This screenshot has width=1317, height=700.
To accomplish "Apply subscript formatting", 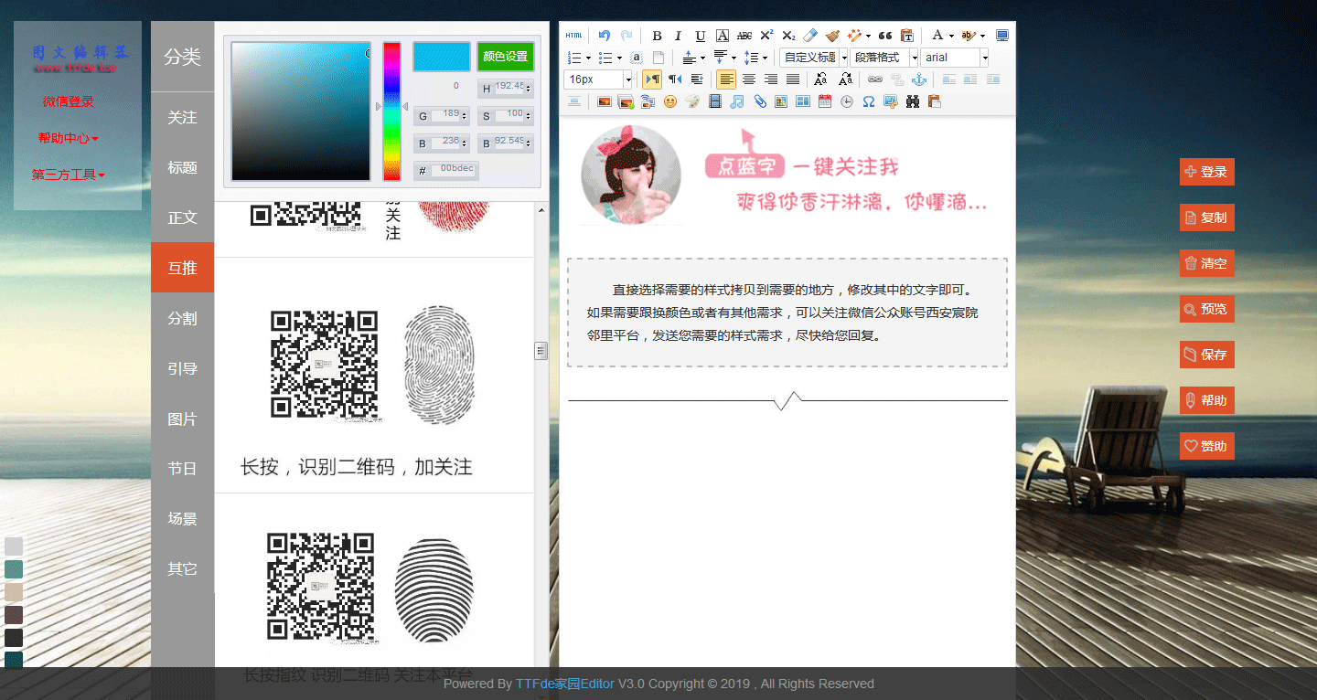I will 788,36.
